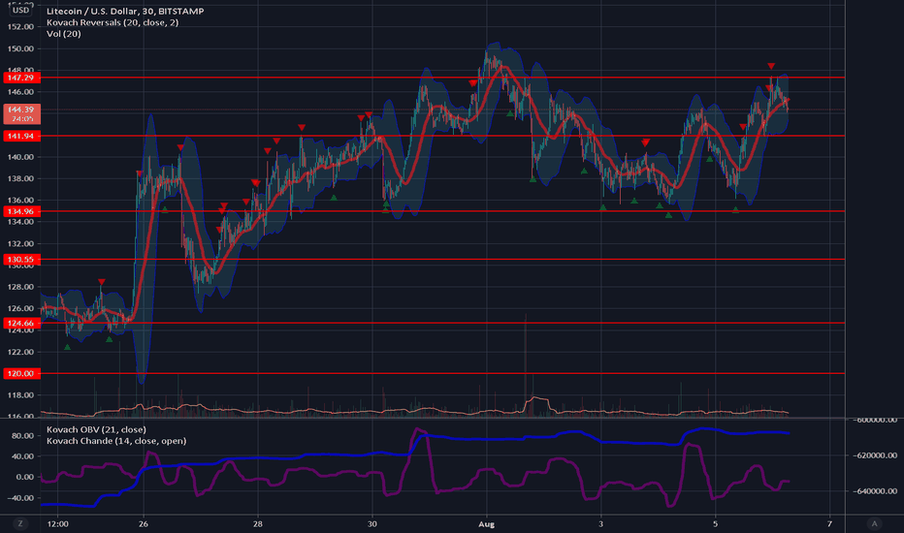
Task: Click the 141.94 red price label
Action: pyautogui.click(x=20, y=136)
